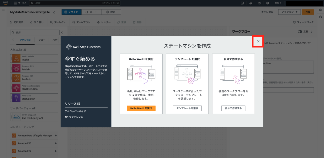Switch to the デザイン tab
The image size is (324, 158).
72,12
